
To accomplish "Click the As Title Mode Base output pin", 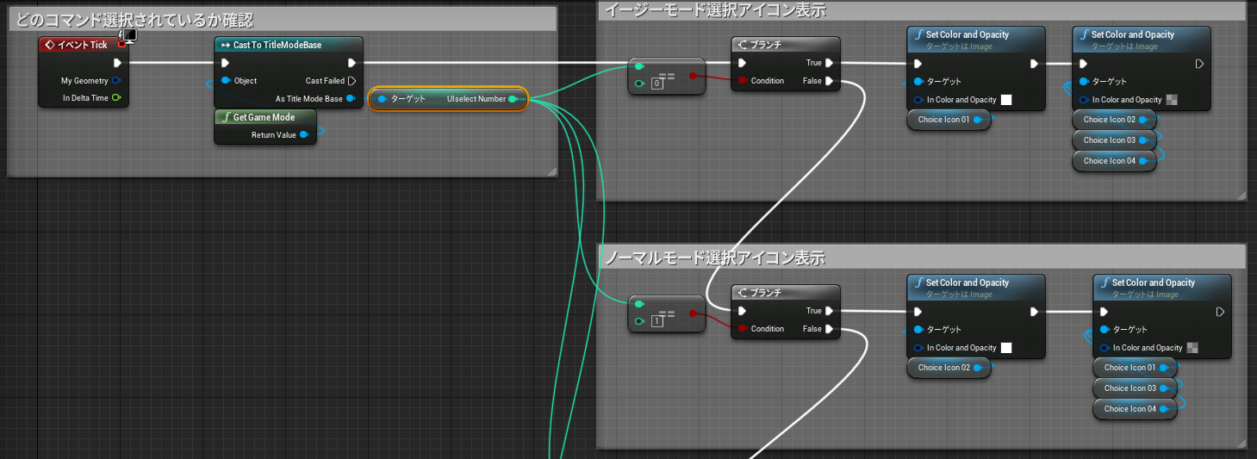I will (x=351, y=99).
